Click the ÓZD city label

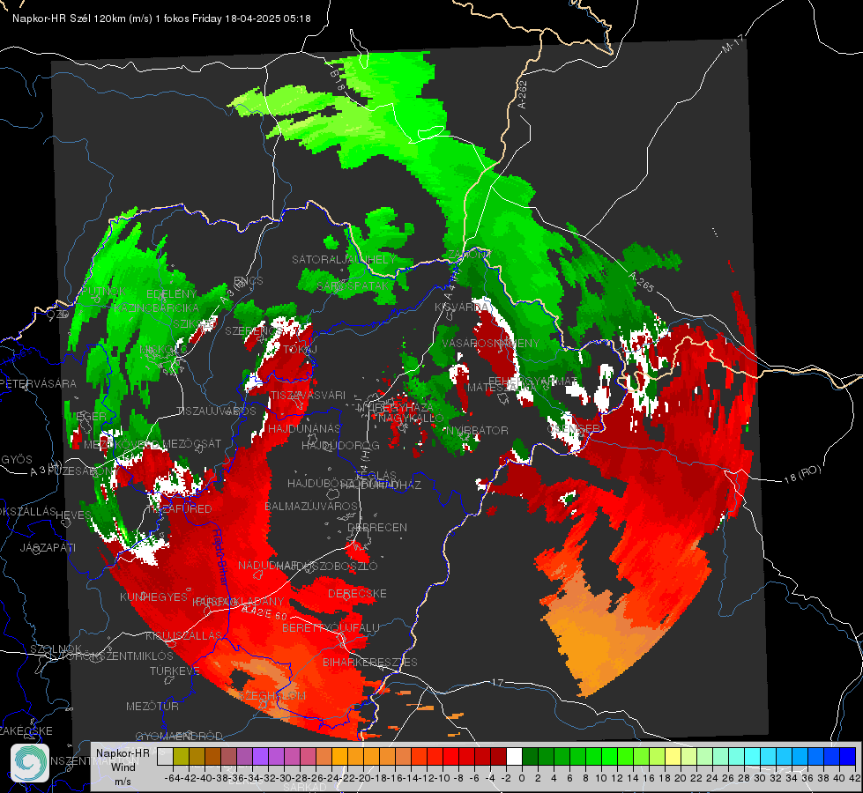(58, 315)
